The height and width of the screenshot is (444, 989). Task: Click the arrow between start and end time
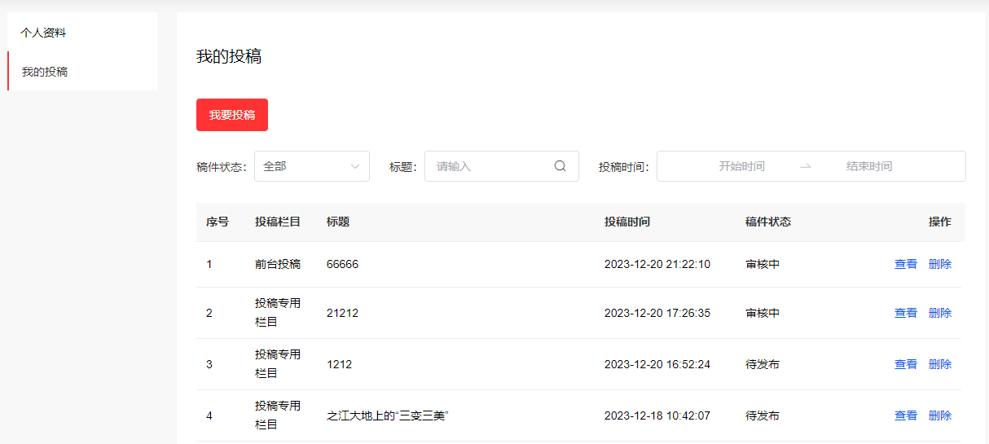(805, 166)
